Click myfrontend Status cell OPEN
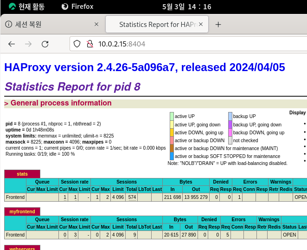Image resolution: width=307 pixels, height=250 pixels. coord(289,235)
